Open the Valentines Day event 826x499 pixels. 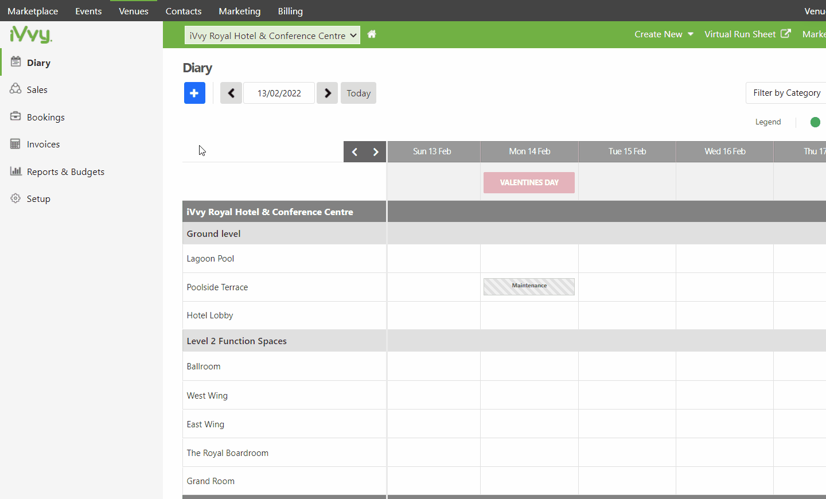pyautogui.click(x=529, y=182)
